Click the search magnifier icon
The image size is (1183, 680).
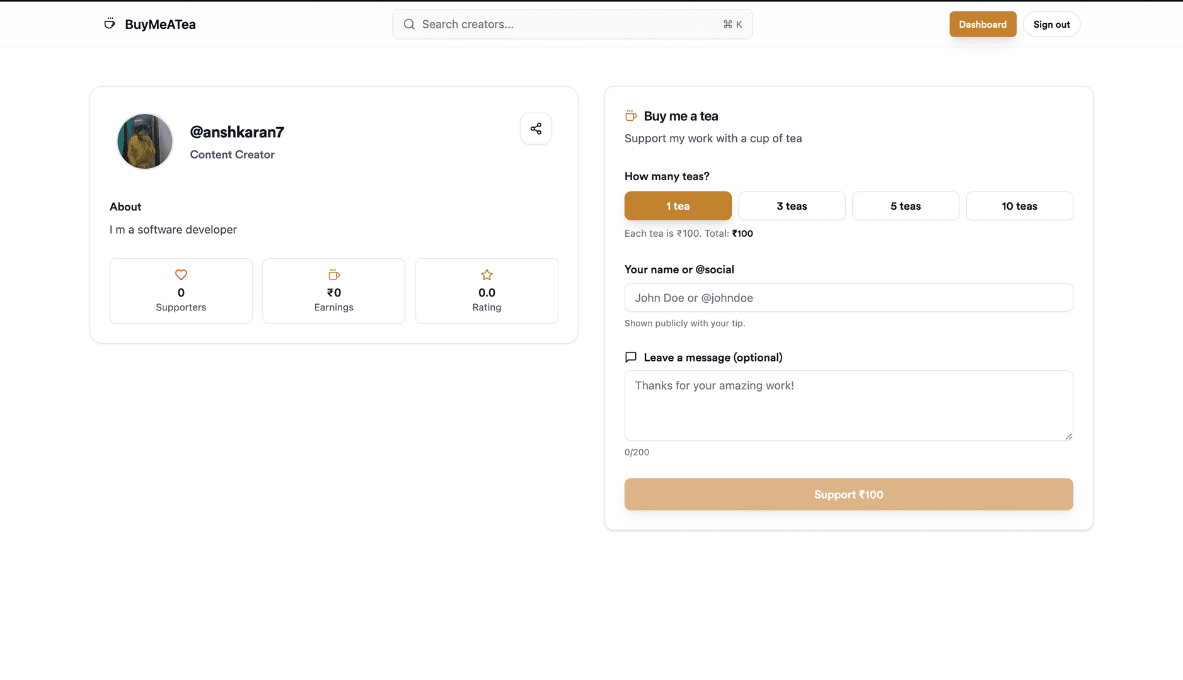[409, 24]
